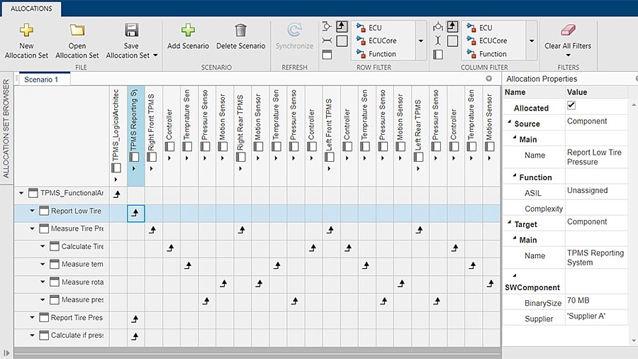This screenshot has height=359, width=638.
Task: Click the Save Allocation Set disk icon
Action: pos(131,31)
